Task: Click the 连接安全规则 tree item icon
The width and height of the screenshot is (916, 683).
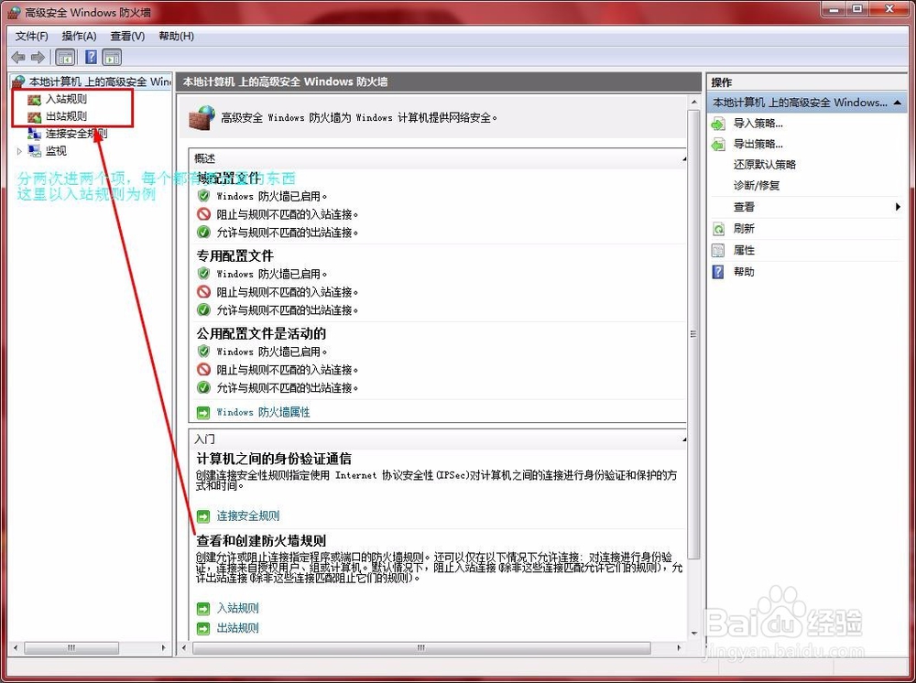Action: coord(35,134)
